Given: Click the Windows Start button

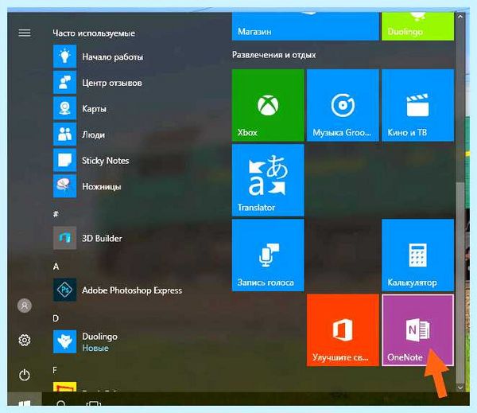Looking at the screenshot, I should 25,399.
